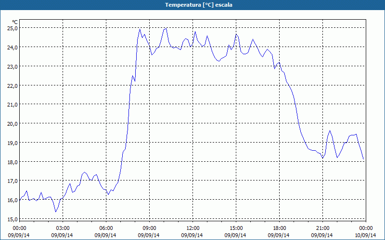Image resolution: width=385 pixels, height=240 pixels.
Task: Click the 09/09/14 date under 12:00
Action: point(192,235)
